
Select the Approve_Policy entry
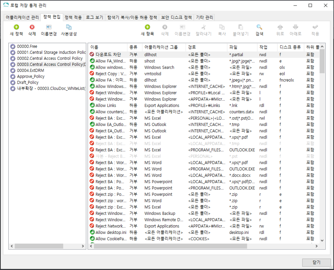[31, 76]
